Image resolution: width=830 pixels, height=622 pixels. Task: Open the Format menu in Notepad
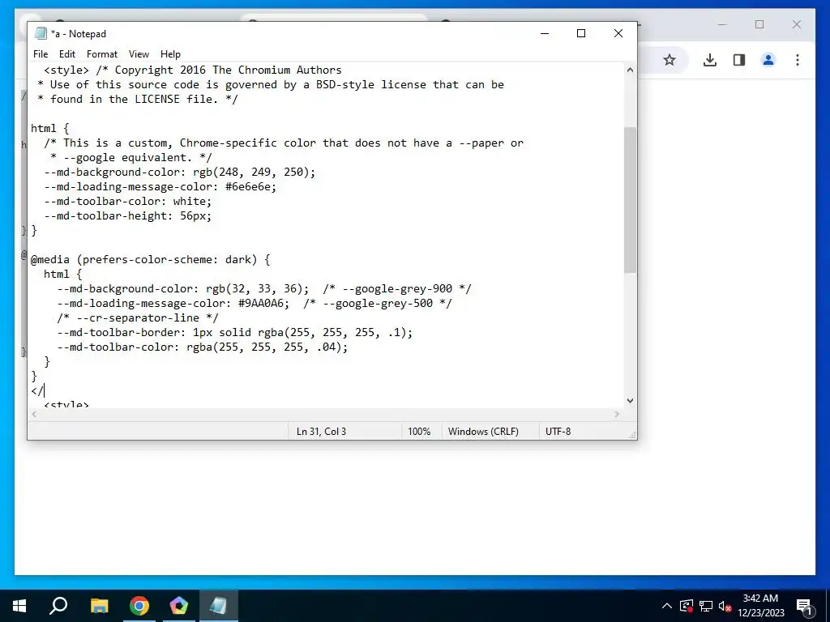click(102, 54)
